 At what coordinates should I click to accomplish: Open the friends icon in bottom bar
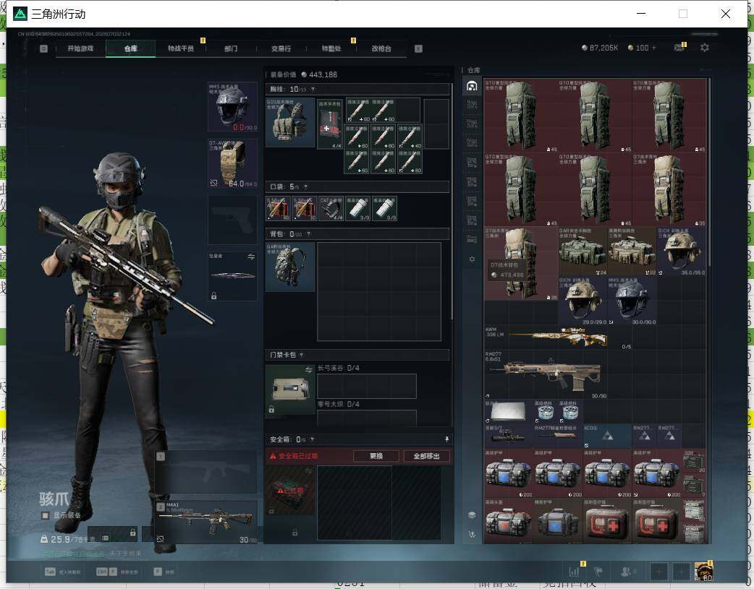tap(627, 571)
